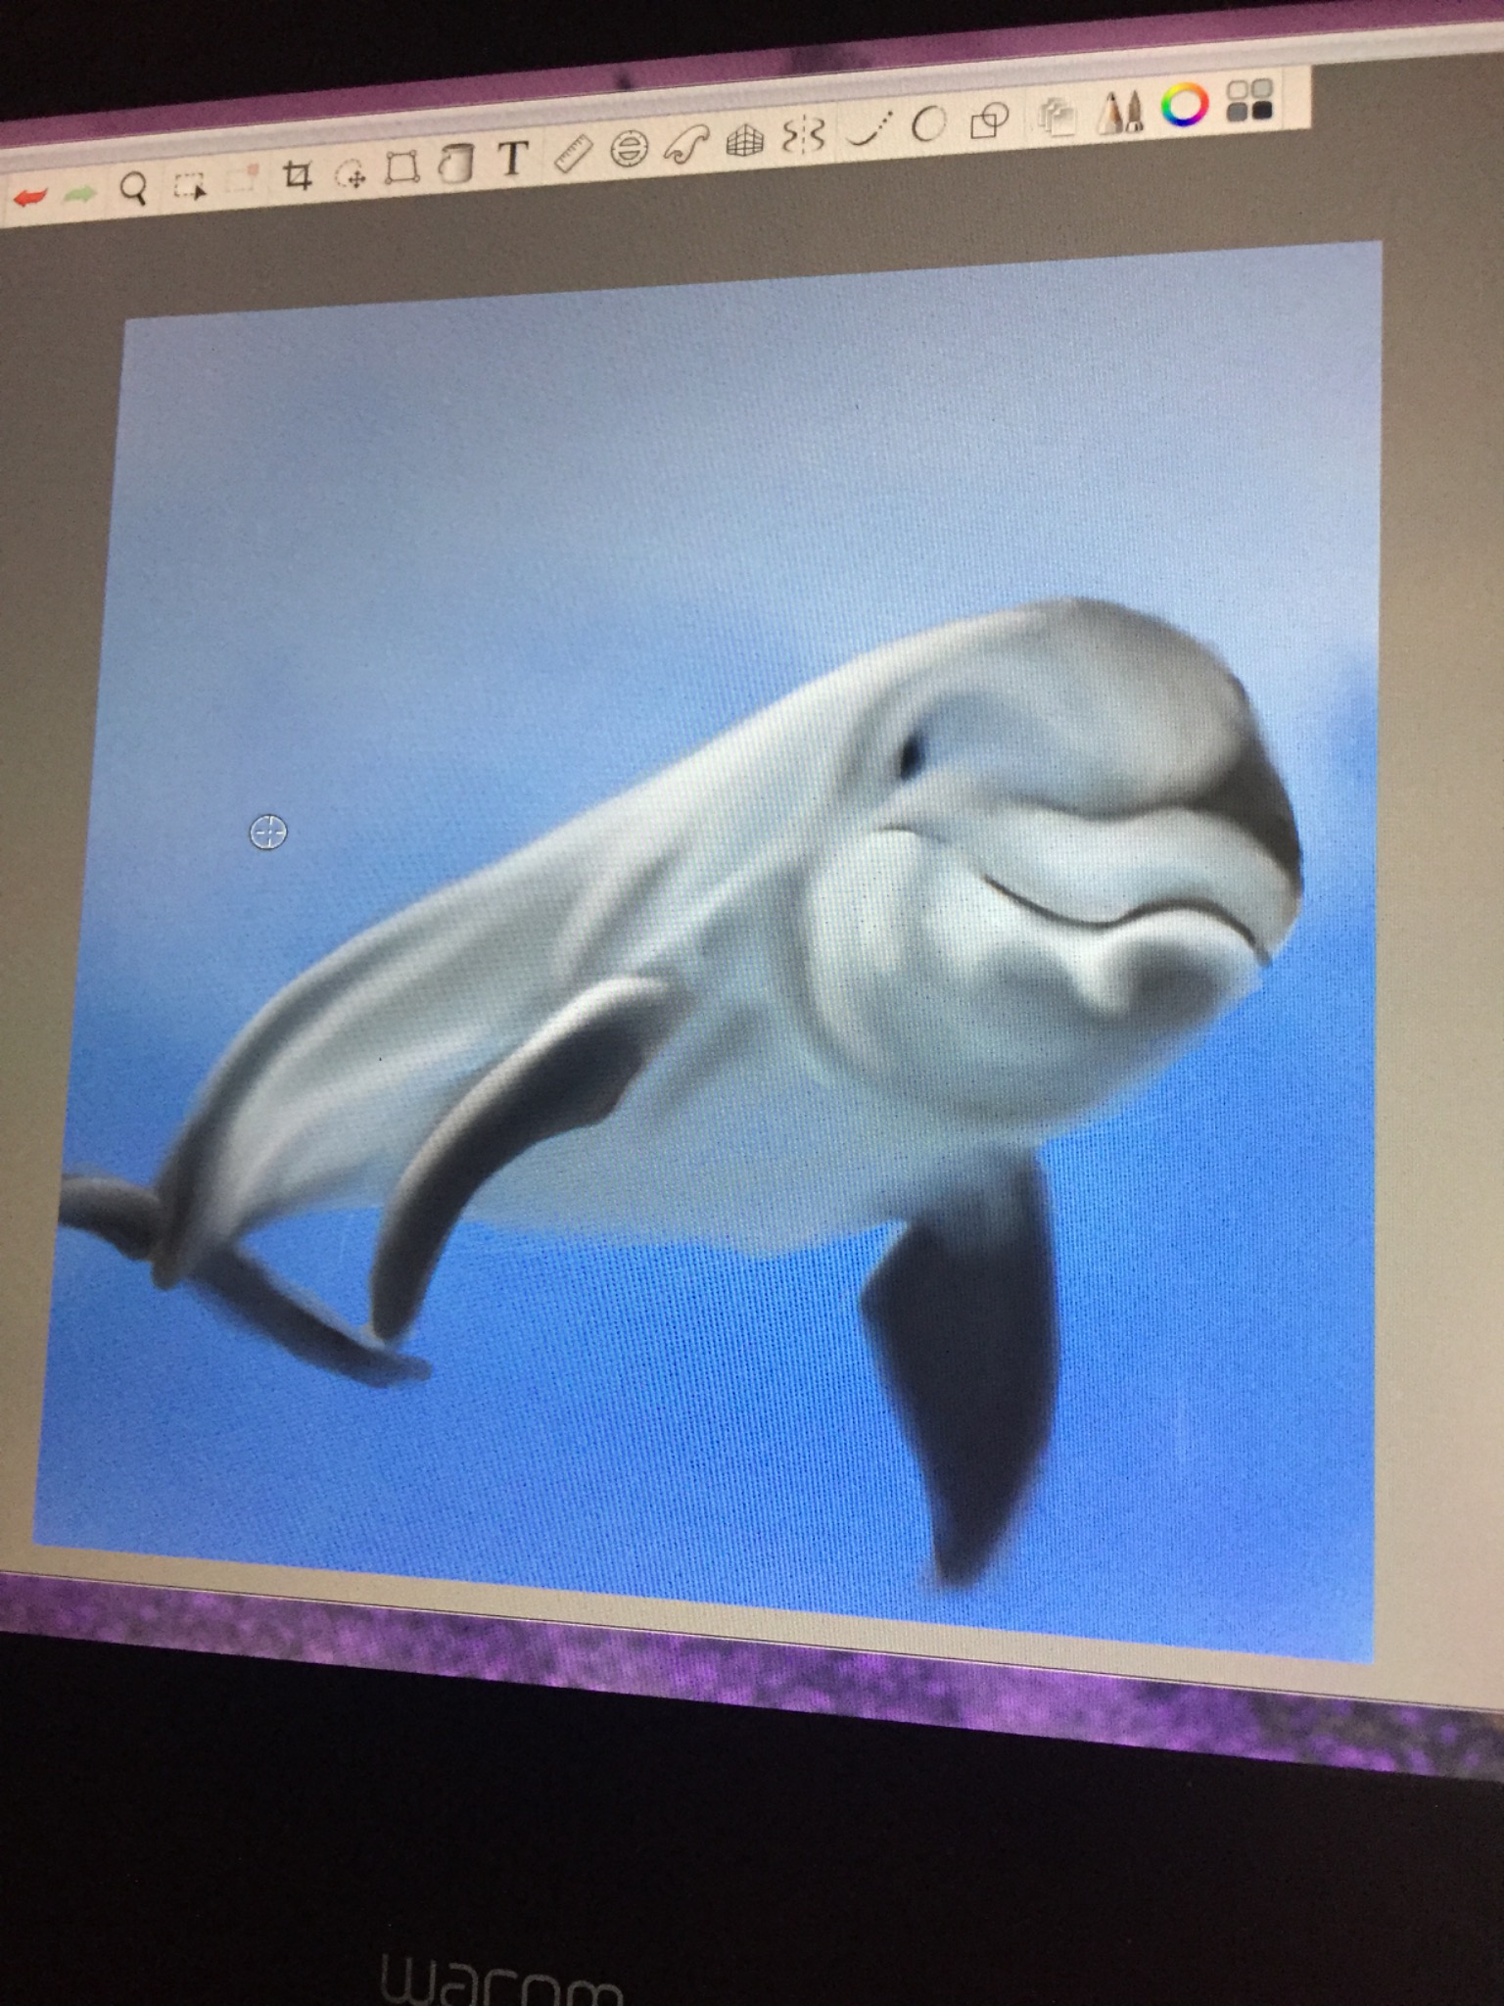Select the Crop tool

point(297,175)
